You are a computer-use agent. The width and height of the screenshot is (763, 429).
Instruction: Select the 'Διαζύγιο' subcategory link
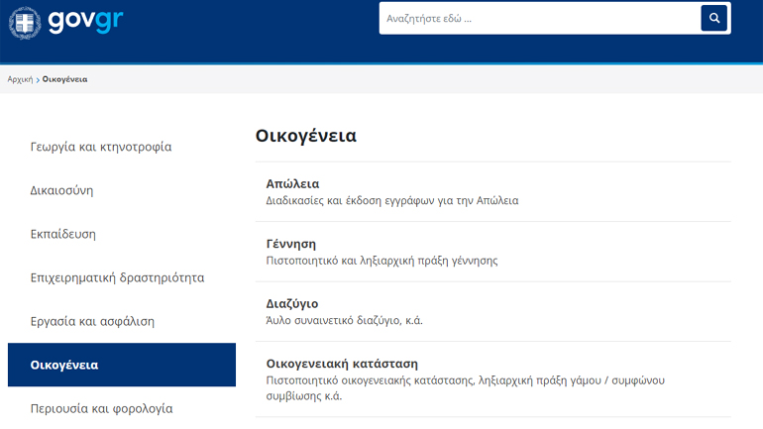point(292,303)
